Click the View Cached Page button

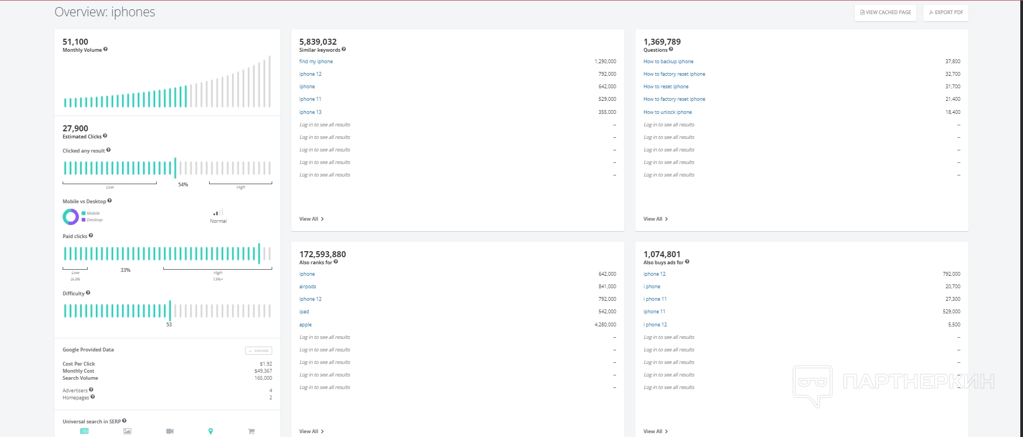click(885, 13)
